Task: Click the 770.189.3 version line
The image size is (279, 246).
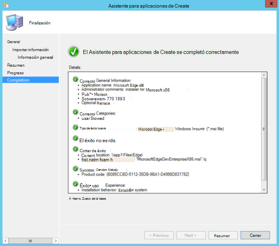Action: click(x=103, y=99)
